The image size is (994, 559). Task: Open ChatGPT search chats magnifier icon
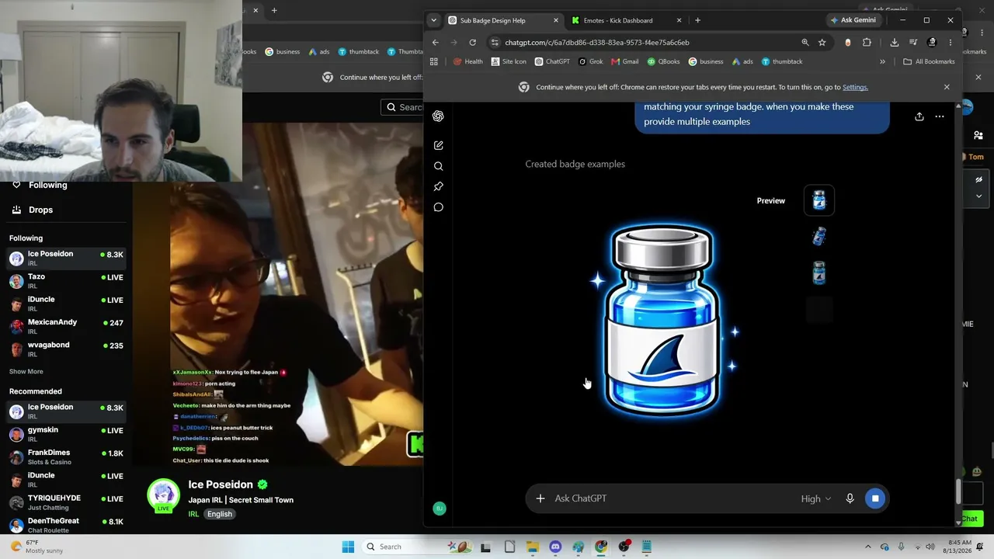point(438,166)
